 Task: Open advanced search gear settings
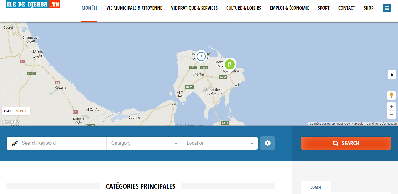268,143
